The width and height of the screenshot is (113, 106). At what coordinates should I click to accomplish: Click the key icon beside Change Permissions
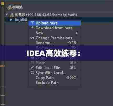(x=32, y=38)
